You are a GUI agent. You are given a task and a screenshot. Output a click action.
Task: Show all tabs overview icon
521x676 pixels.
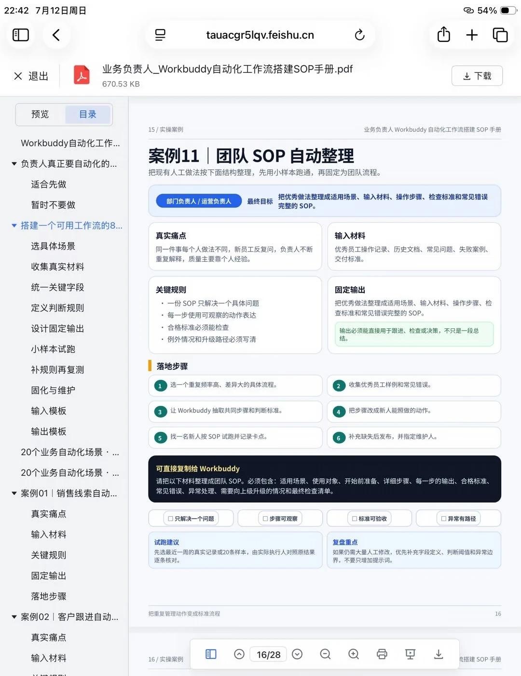(x=500, y=35)
